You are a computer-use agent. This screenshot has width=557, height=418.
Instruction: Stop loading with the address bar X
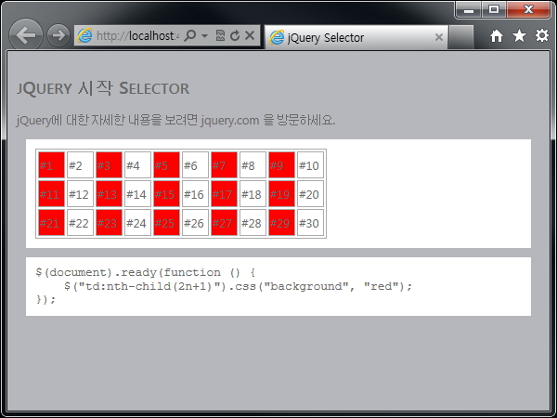pos(250,35)
